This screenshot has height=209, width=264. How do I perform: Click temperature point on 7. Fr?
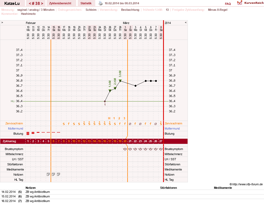(x=156, y=81)
